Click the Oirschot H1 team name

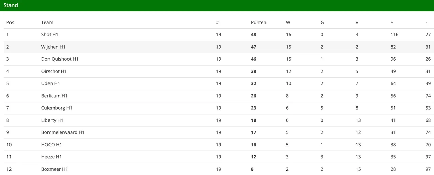click(54, 71)
